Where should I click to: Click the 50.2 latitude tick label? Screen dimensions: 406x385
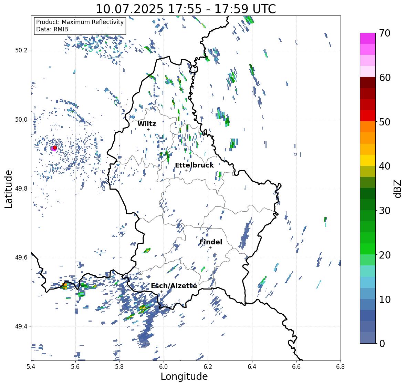pos(21,50)
